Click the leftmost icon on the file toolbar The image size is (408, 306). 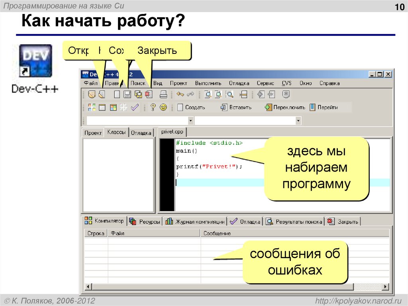pyautogui.click(x=92, y=94)
